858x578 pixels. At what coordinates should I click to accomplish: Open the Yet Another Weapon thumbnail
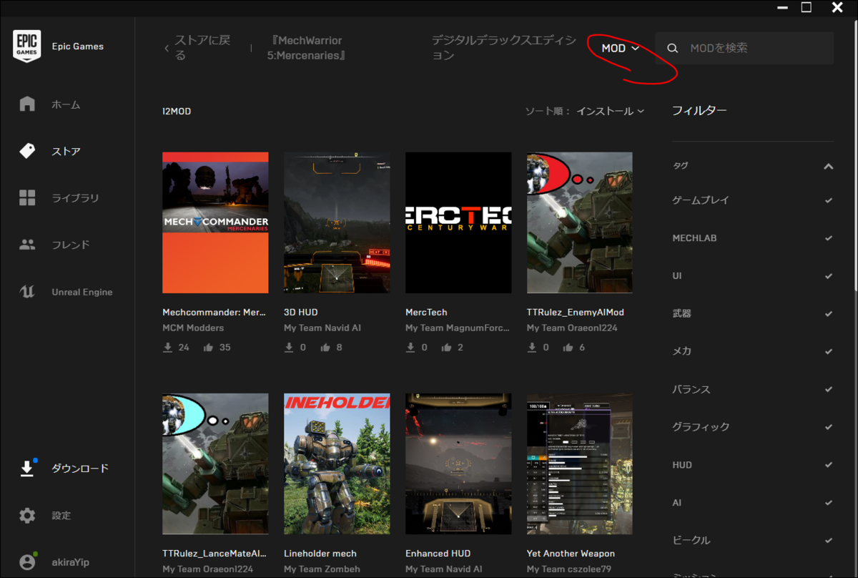(580, 464)
